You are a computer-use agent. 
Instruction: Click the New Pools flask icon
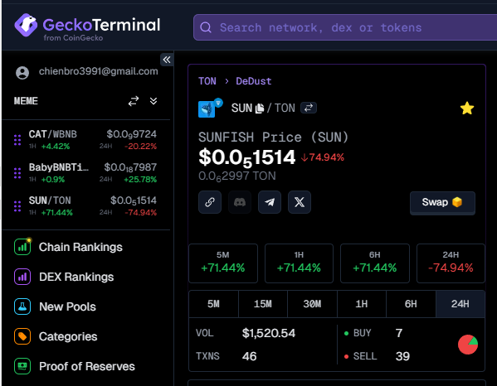point(22,306)
